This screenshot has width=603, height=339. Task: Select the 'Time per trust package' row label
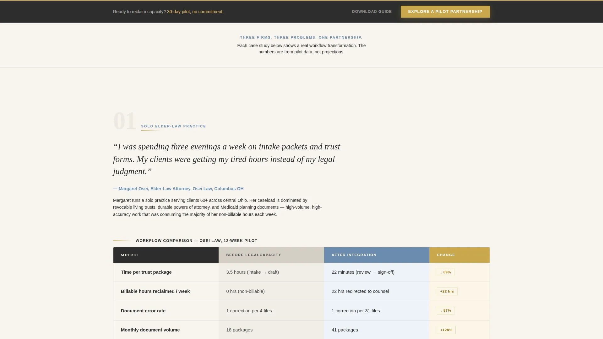pos(146,272)
